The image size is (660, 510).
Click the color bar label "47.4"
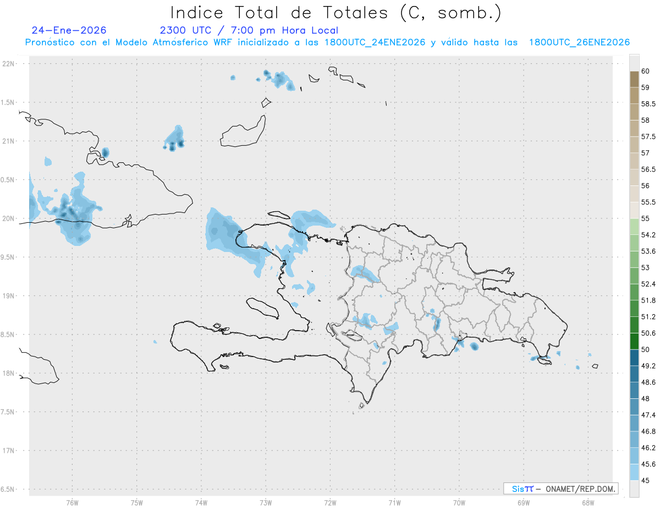[x=648, y=415]
